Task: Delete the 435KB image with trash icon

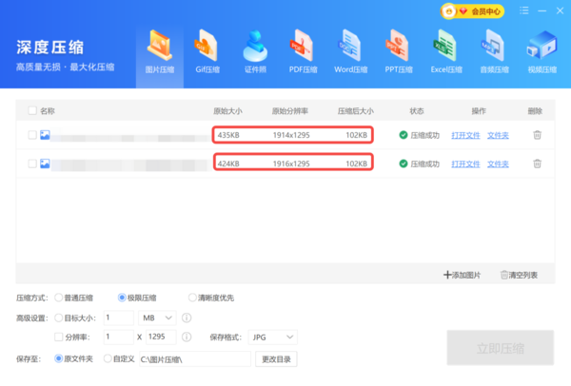Action: click(x=537, y=135)
